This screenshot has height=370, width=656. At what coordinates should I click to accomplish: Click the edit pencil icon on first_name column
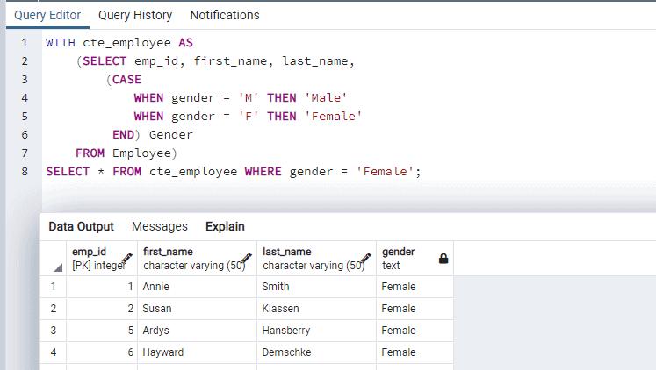[x=248, y=259]
